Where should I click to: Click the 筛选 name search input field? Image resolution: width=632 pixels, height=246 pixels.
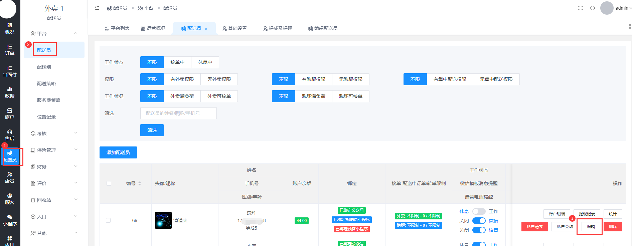click(178, 113)
